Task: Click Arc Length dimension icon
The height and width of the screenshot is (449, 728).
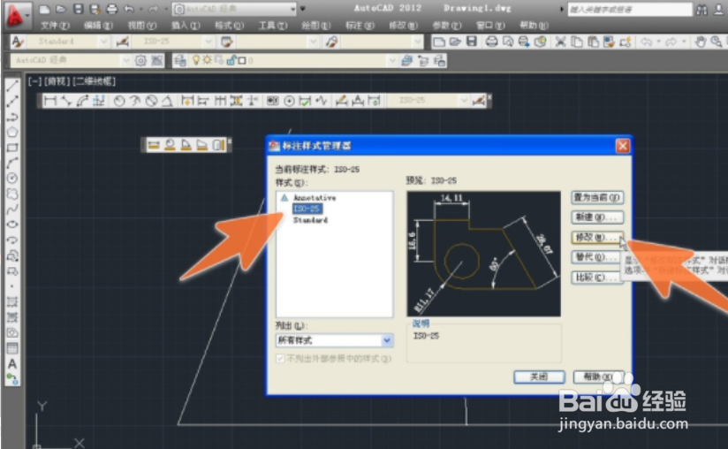Action: click(83, 100)
